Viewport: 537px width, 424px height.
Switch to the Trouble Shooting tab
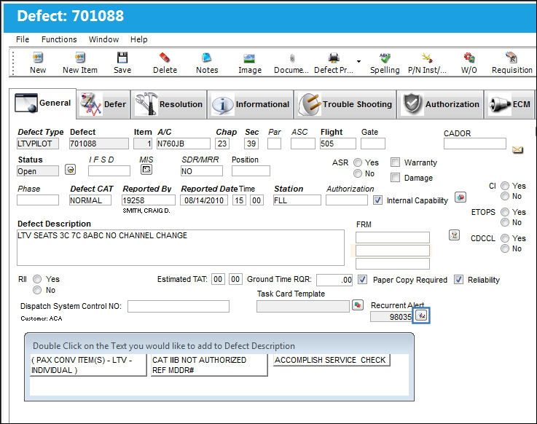click(345, 104)
